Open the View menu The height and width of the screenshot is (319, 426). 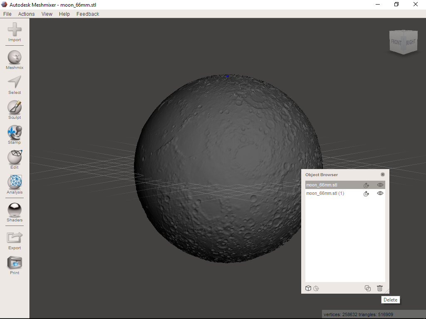[47, 14]
